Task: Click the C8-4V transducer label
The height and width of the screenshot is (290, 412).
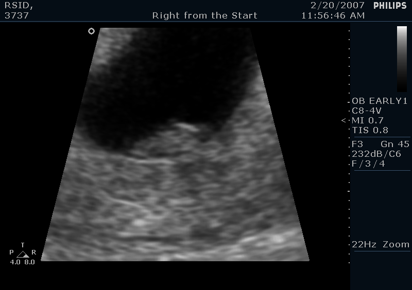Action: click(x=366, y=111)
